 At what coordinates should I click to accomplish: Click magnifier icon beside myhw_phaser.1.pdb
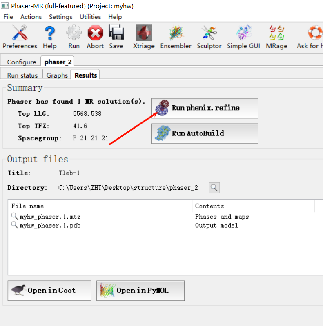[14, 225]
